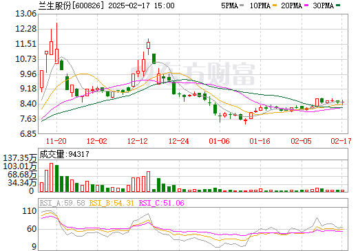Click the RSI_B:54.31 indicator label
358x251 pixels.
click(x=112, y=203)
